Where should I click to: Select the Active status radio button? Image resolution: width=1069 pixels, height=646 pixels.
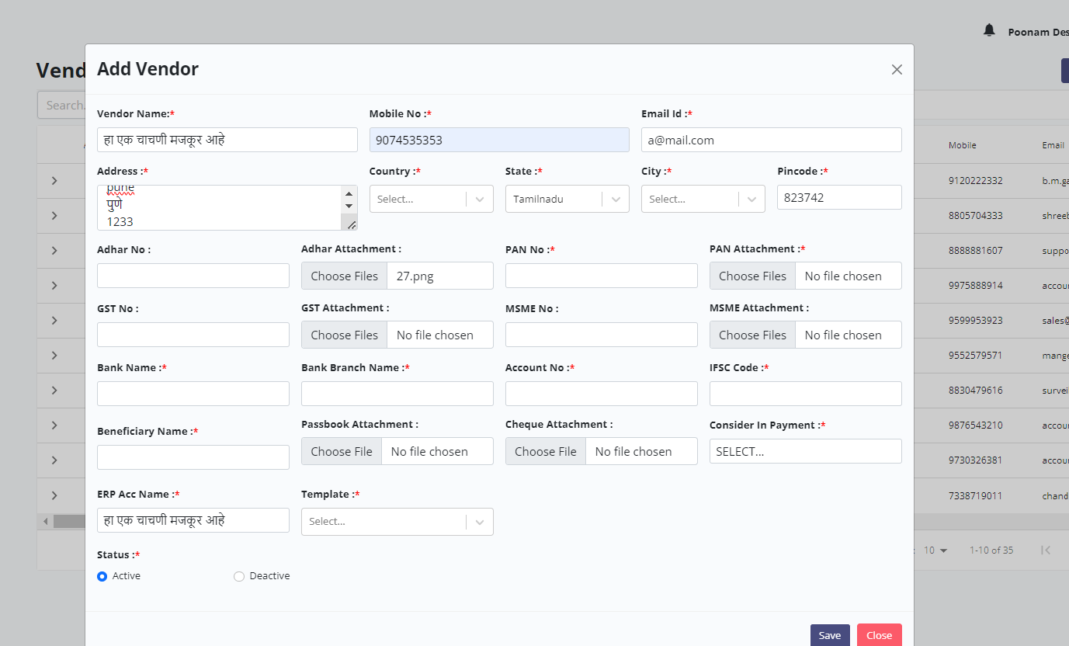[102, 576]
